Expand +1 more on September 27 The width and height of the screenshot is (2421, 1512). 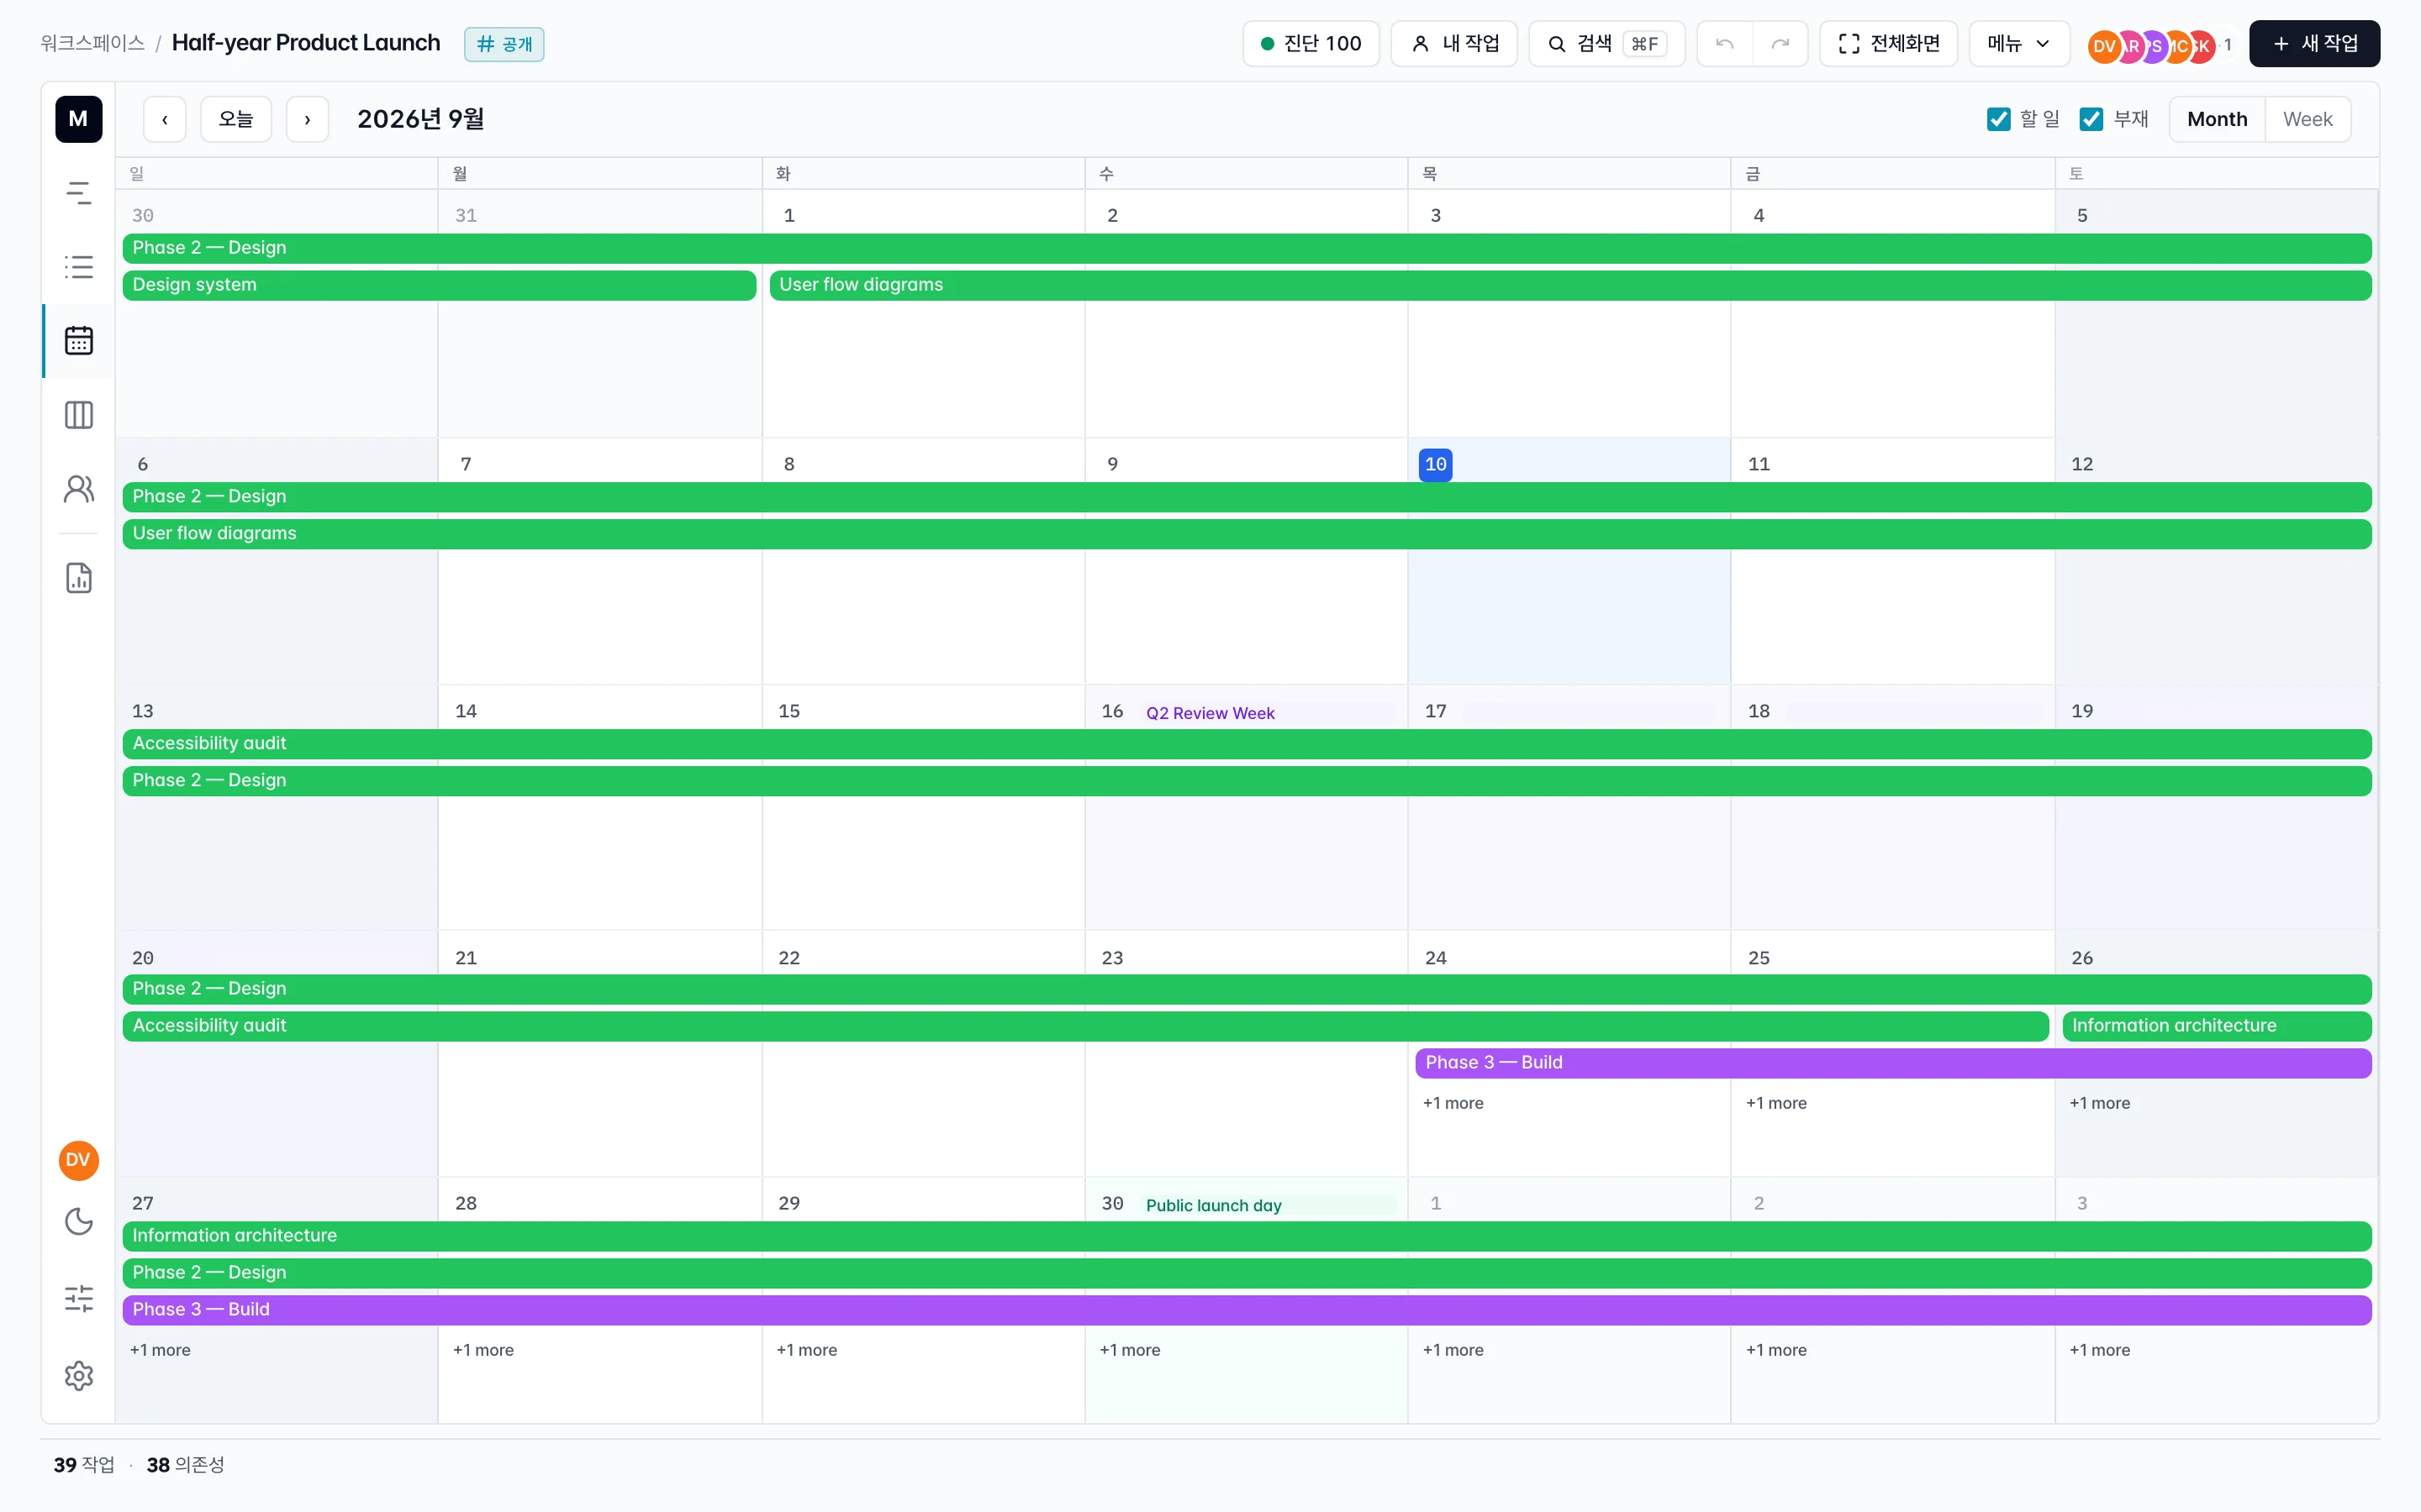point(160,1350)
